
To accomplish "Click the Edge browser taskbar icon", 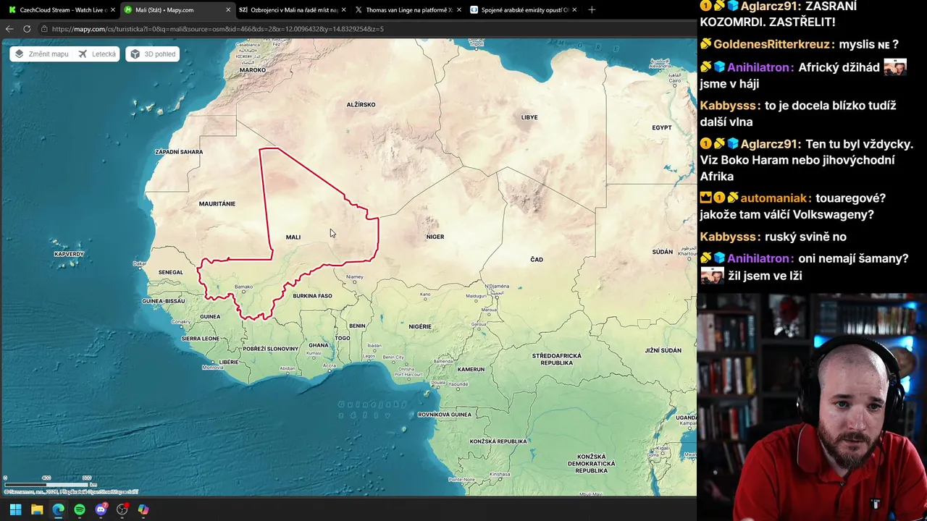I will (58, 509).
